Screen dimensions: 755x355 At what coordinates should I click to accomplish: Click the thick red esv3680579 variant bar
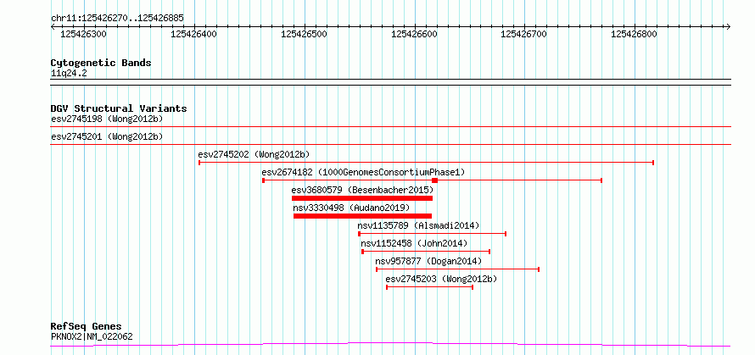point(362,198)
